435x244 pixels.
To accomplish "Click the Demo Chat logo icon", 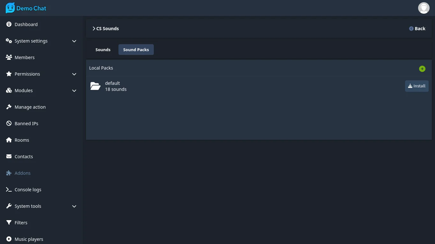I will tap(10, 8).
